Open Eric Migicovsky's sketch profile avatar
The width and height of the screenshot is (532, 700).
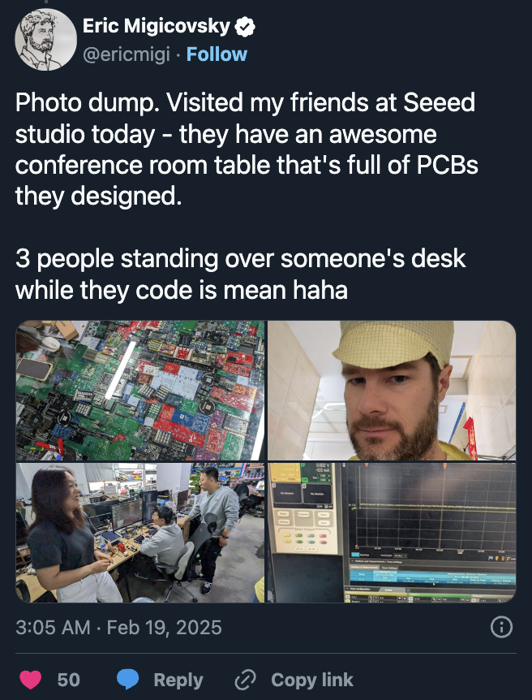(x=46, y=39)
